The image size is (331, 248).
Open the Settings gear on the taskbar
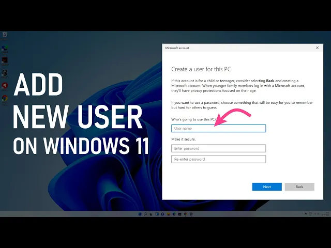coord(191,214)
